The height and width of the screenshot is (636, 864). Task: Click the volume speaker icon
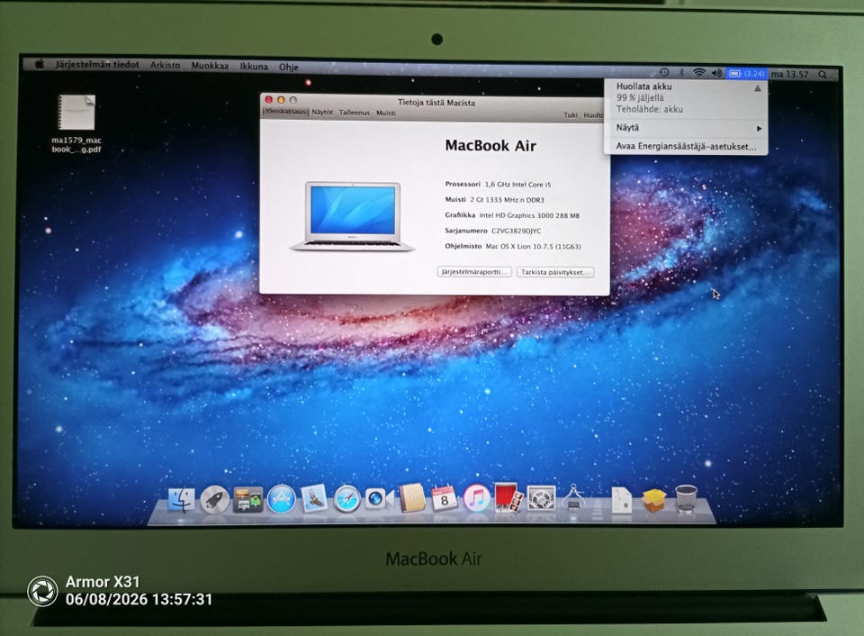point(717,73)
